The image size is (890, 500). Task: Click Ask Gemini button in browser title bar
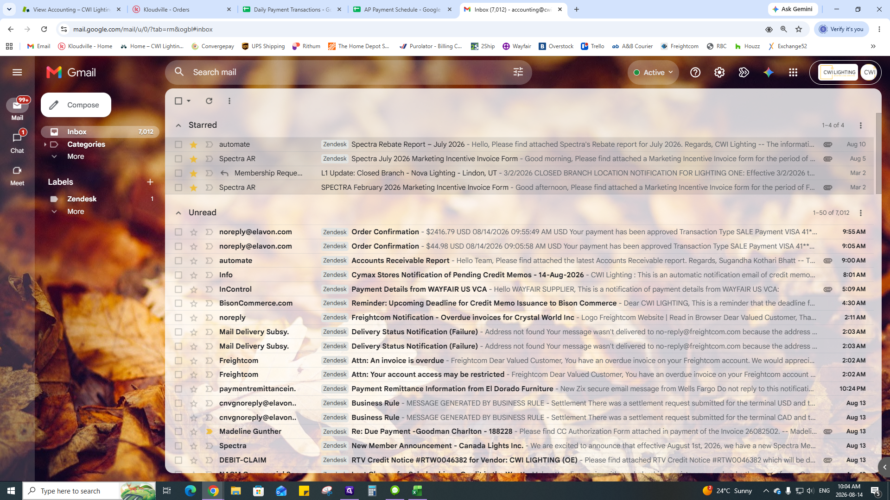pos(793,9)
